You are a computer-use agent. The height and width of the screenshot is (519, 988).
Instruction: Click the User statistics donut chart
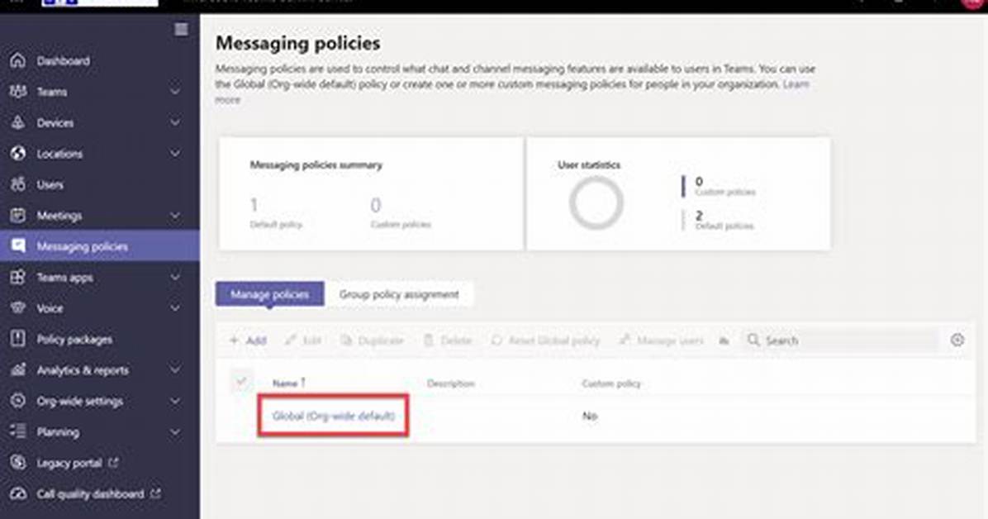tap(596, 202)
